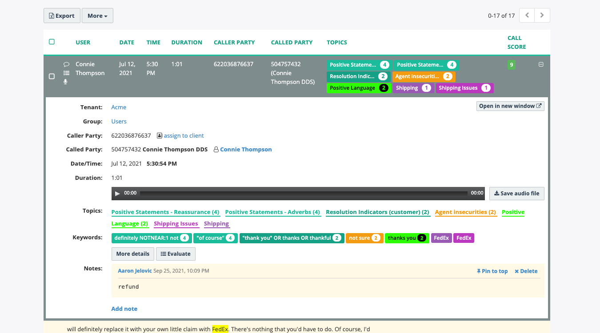
Task: Sort by DURATION column
Action: pyautogui.click(x=187, y=43)
